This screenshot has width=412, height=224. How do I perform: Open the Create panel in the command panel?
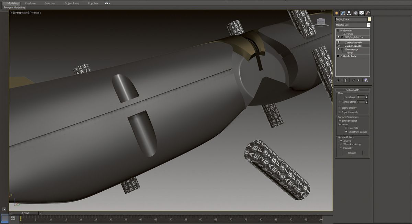336,13
